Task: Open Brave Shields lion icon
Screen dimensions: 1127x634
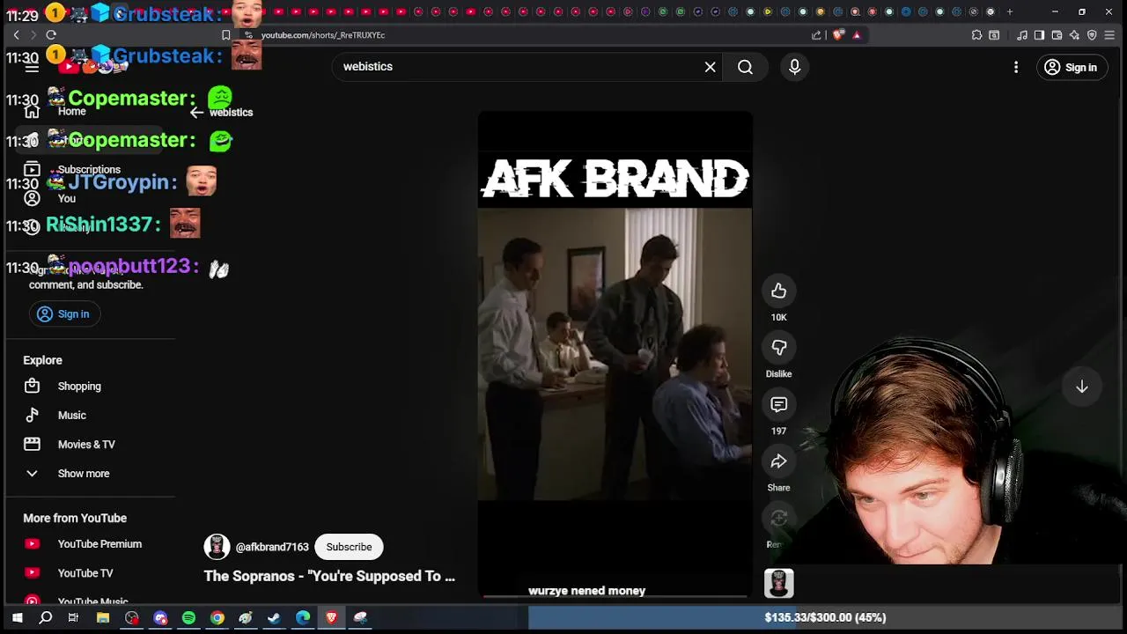Action: [837, 35]
